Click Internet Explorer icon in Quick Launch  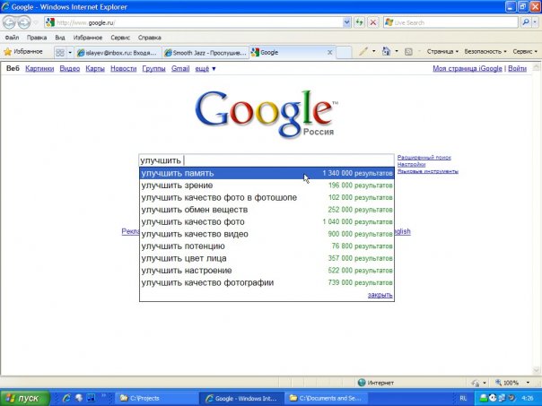(x=66, y=396)
